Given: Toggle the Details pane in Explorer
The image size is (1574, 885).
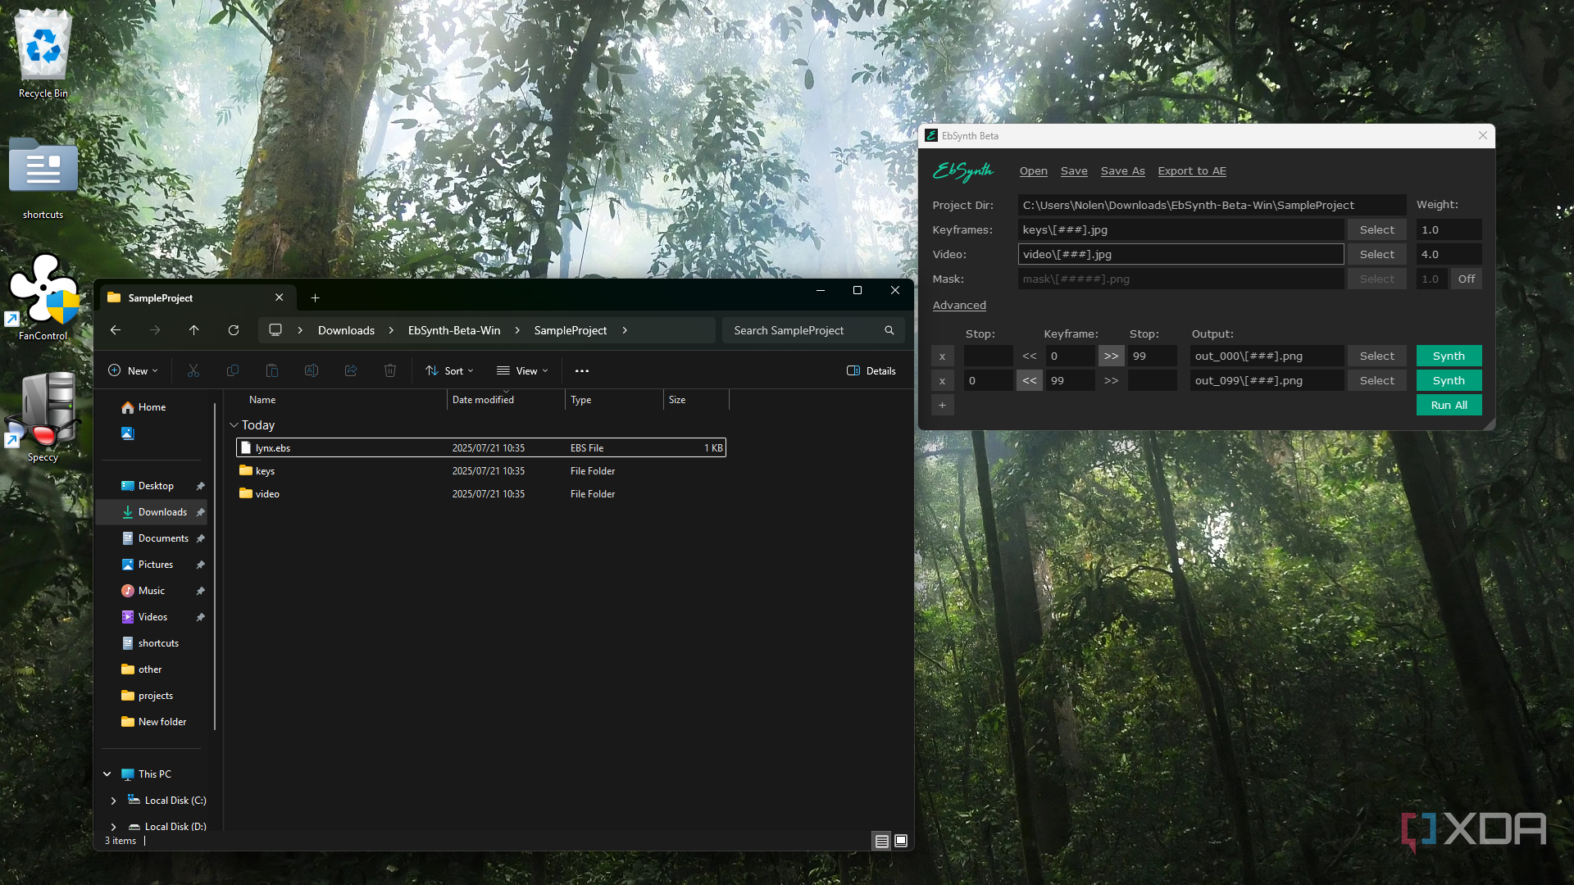Looking at the screenshot, I should coord(871,371).
